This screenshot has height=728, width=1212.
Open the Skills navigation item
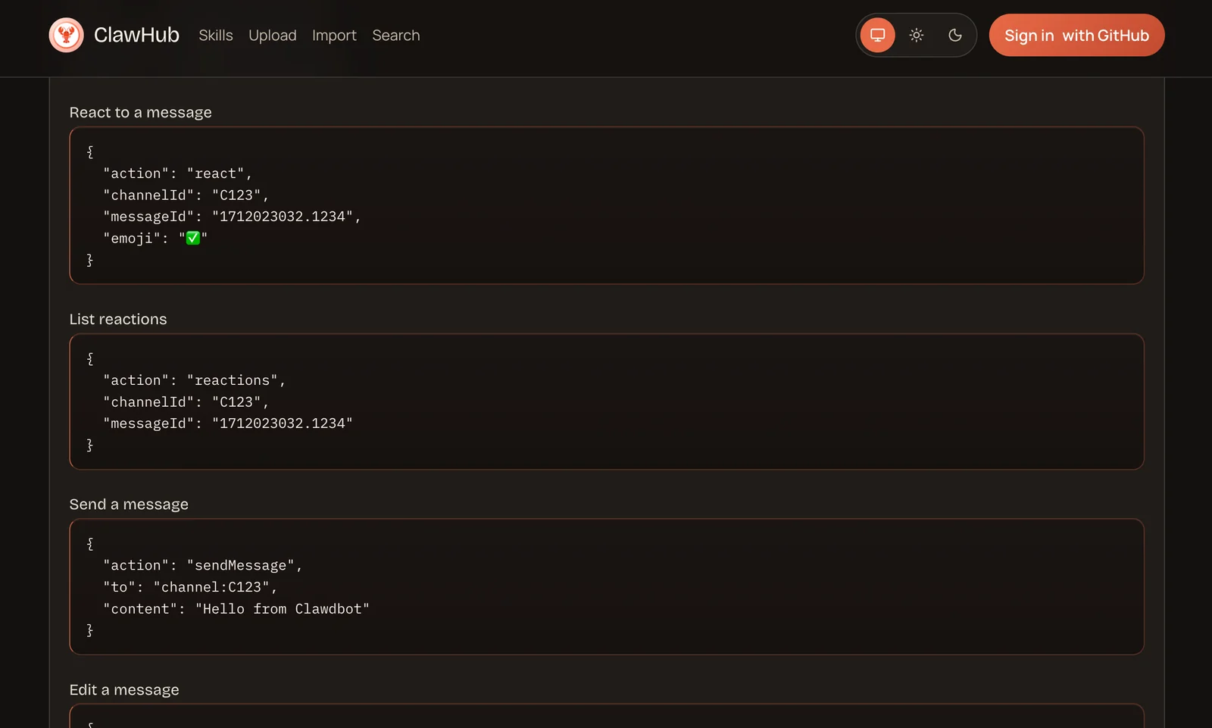pos(215,36)
